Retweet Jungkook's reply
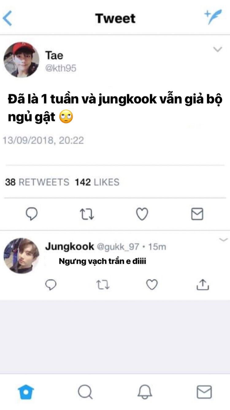This screenshot has width=230, height=410. pos(103,285)
